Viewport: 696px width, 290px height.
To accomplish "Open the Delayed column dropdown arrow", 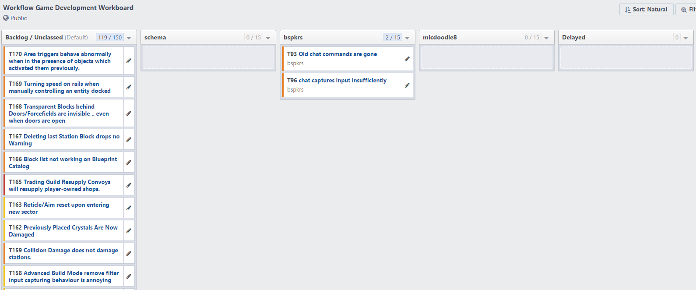I will pyautogui.click(x=686, y=38).
